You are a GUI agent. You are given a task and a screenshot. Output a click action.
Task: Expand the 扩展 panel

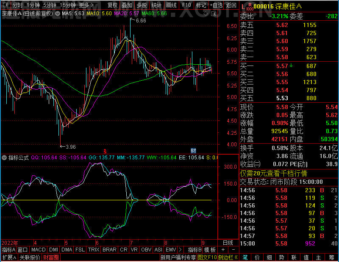(9, 257)
